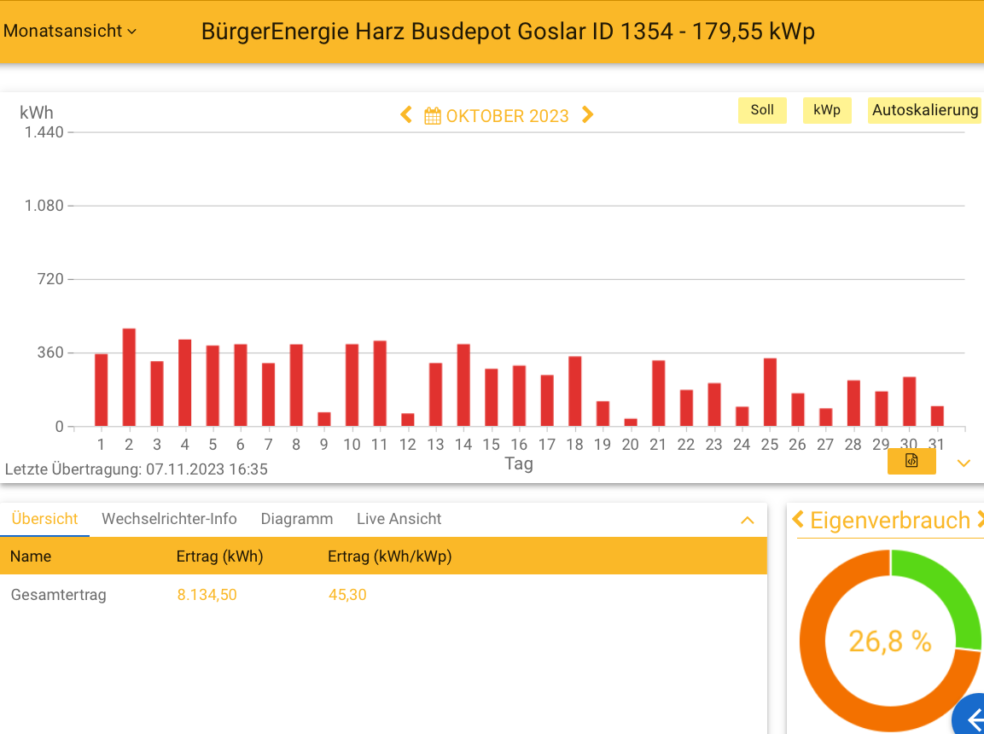Toggle Autoskalierung for the chart

(x=924, y=110)
